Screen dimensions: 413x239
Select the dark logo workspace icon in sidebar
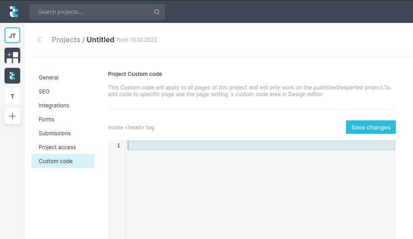coord(12,76)
